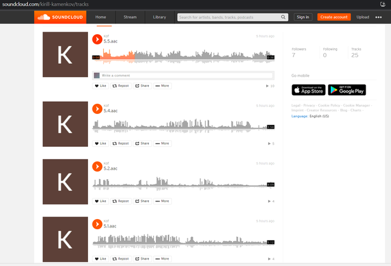
Task: Open the 5.4.aac artwork thumbnail
Action: click(x=65, y=124)
